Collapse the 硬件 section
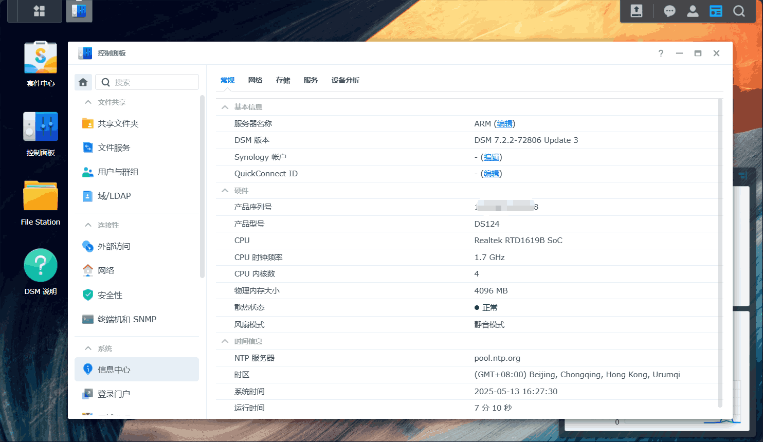This screenshot has height=442, width=763. tap(225, 191)
